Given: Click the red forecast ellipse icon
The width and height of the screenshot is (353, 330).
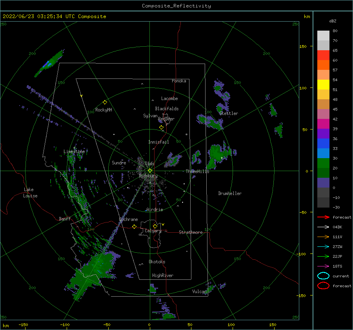Looking at the screenshot, I should click(x=323, y=286).
